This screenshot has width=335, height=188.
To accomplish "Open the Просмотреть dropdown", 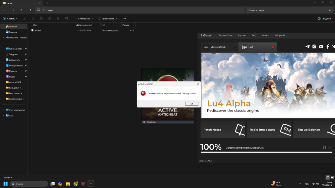I will coord(107,18).
